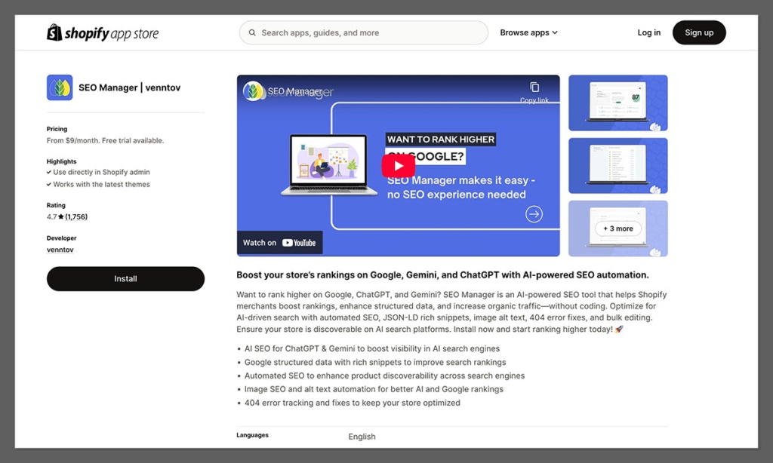The image size is (773, 463).
Task: Click the SEO Manager leaf app icon
Action: (60, 87)
